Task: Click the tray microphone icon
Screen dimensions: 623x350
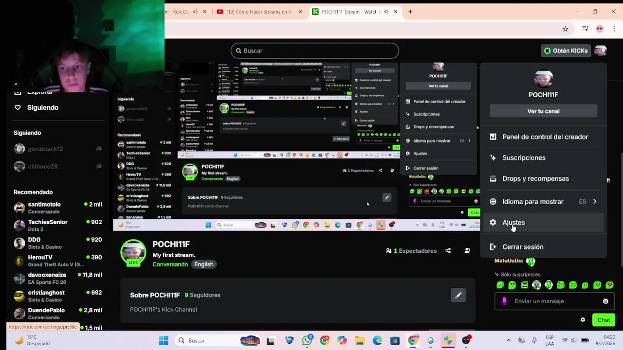Action: pyautogui.click(x=534, y=341)
